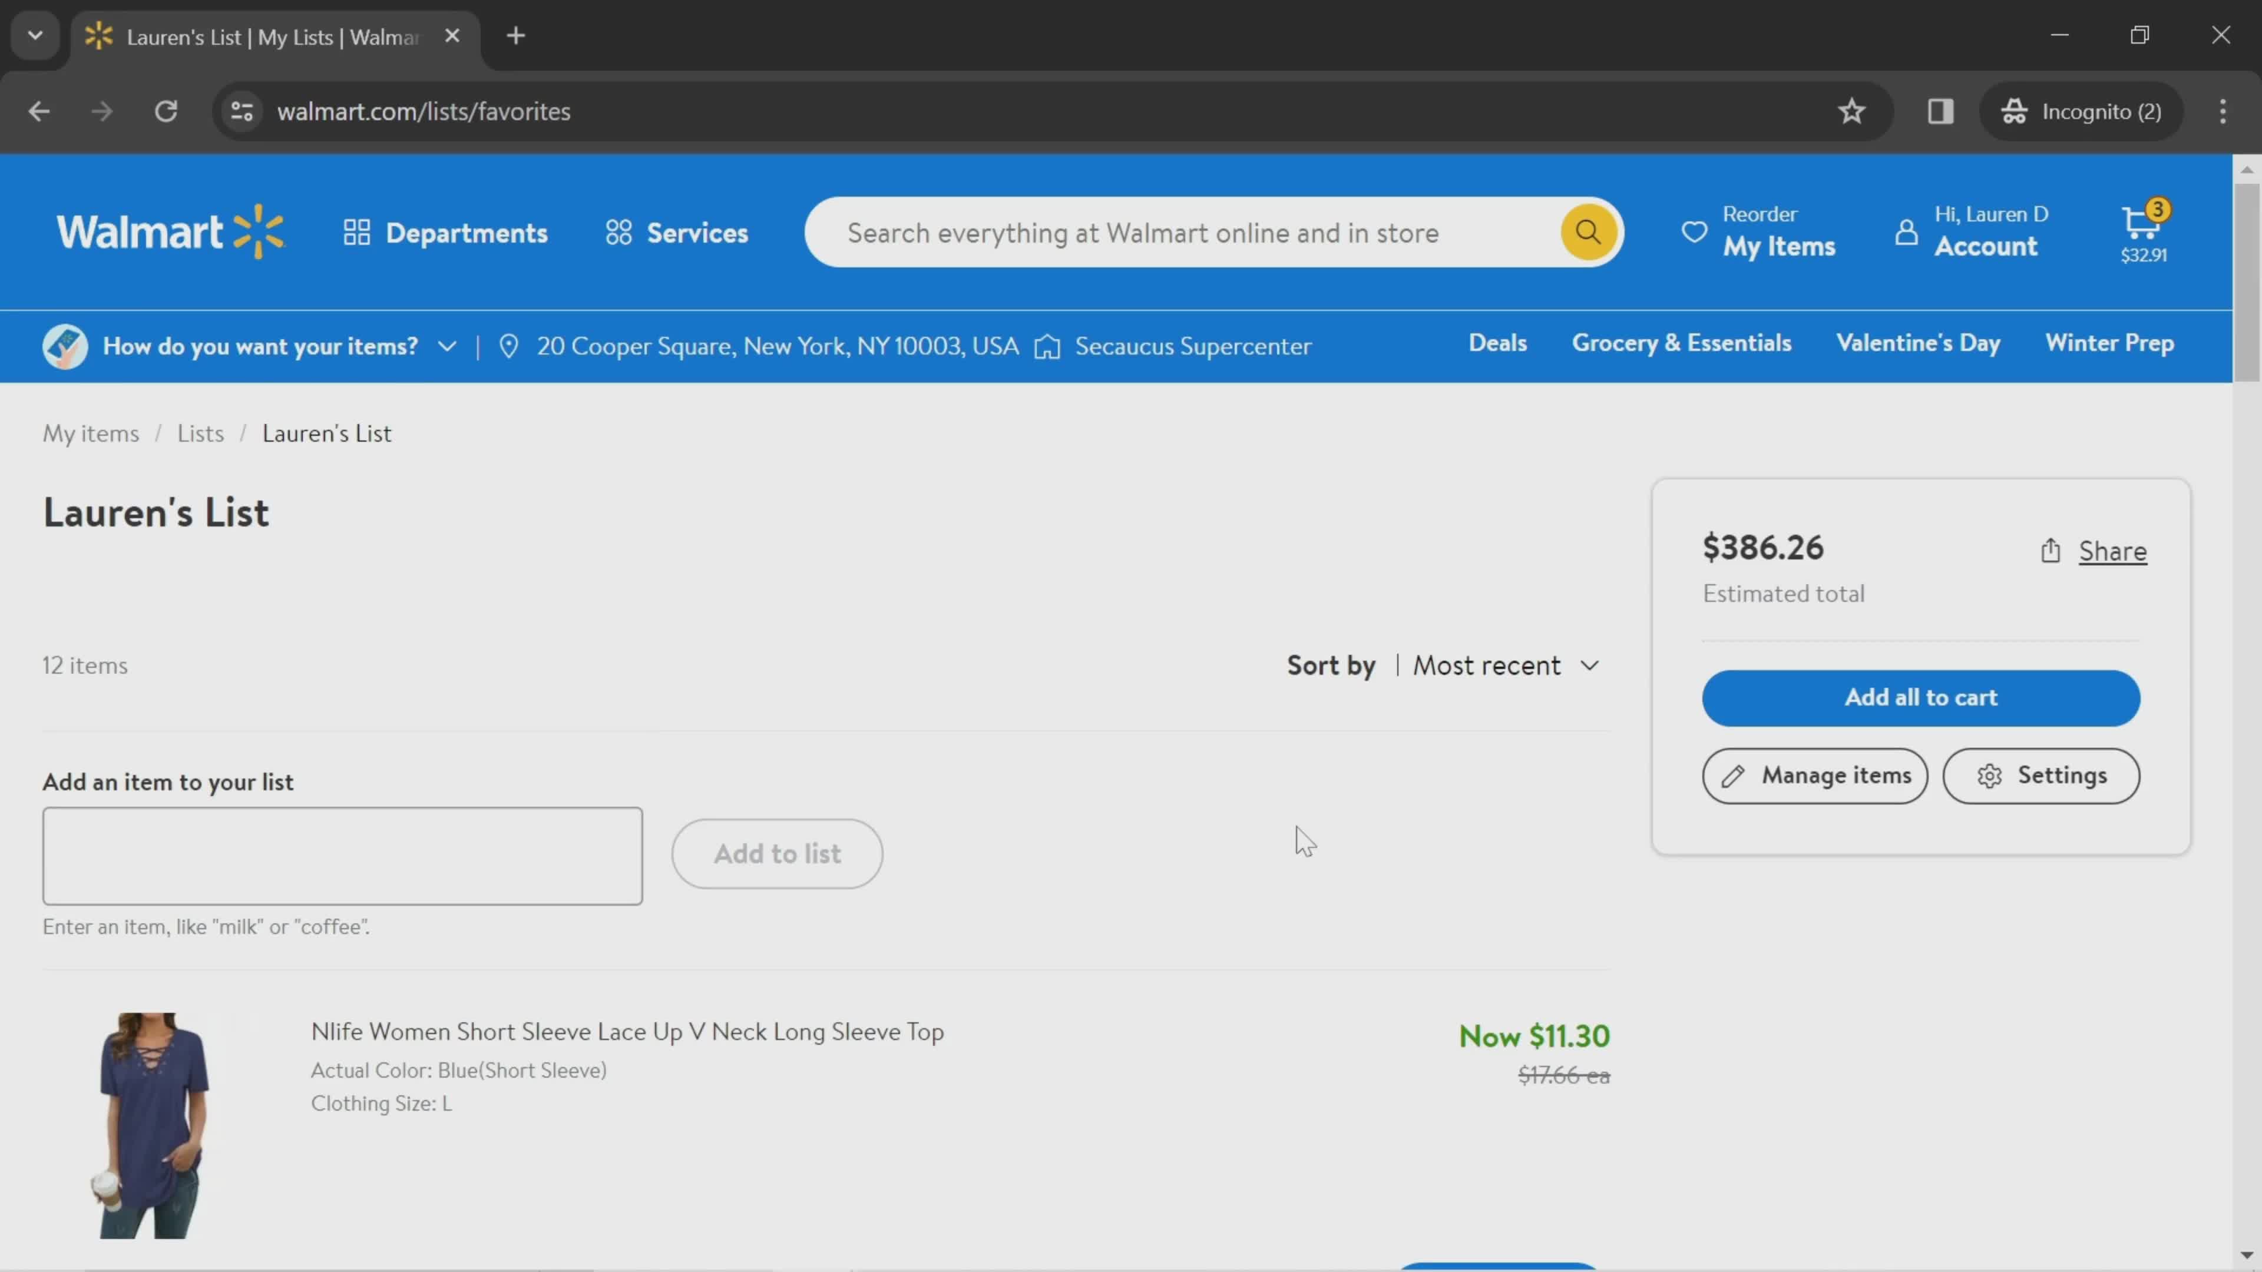This screenshot has height=1272, width=2262.
Task: Click the 20 Cooper Square address
Action: point(777,346)
